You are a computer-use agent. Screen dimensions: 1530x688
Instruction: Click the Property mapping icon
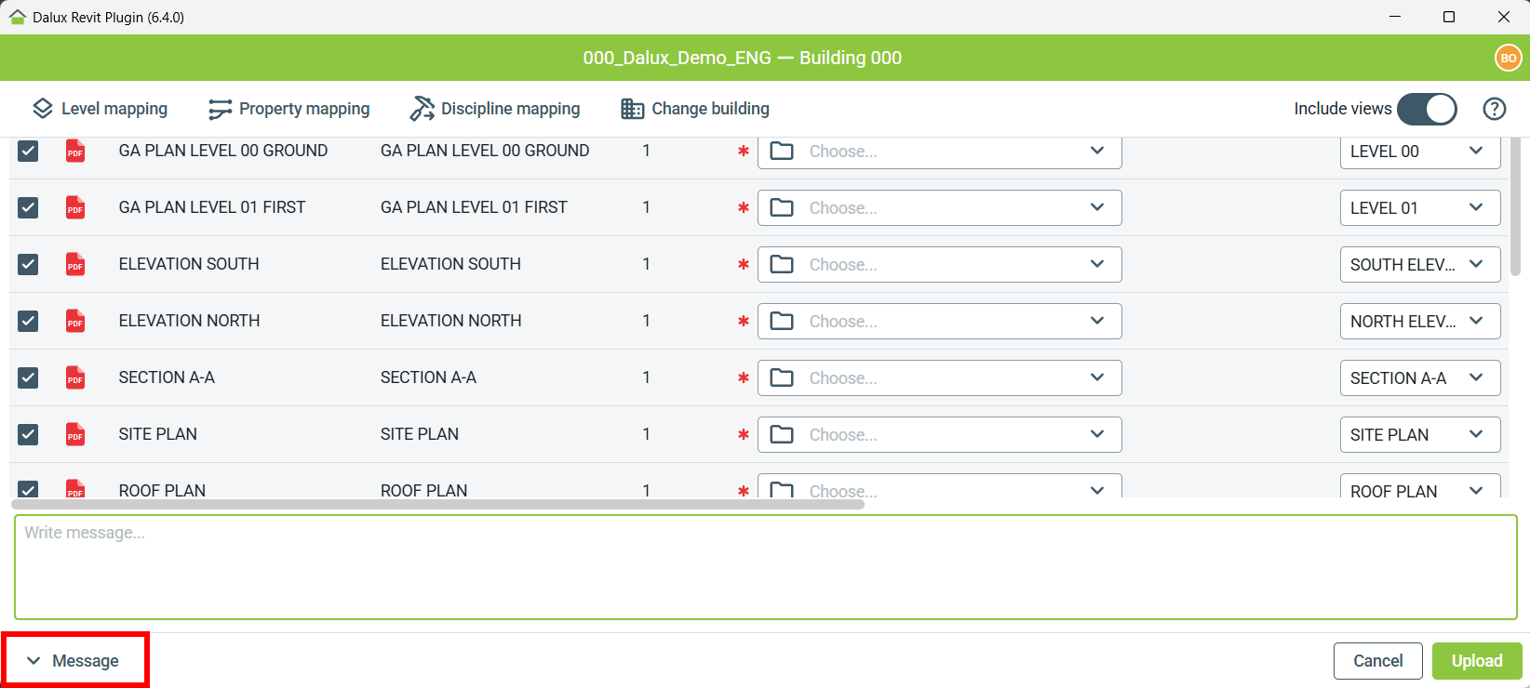(220, 109)
